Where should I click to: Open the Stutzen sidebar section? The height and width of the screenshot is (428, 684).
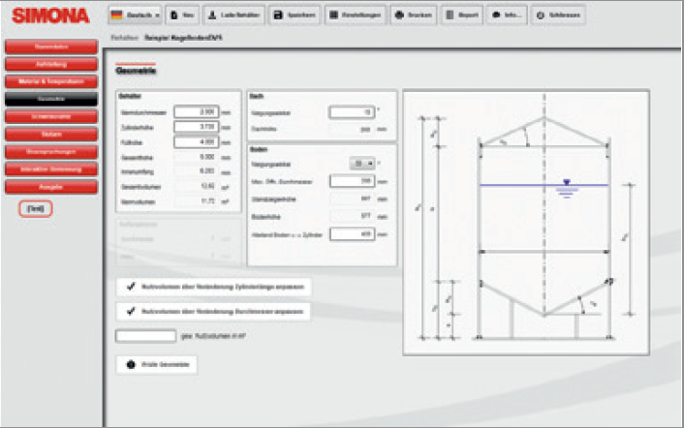(x=50, y=133)
